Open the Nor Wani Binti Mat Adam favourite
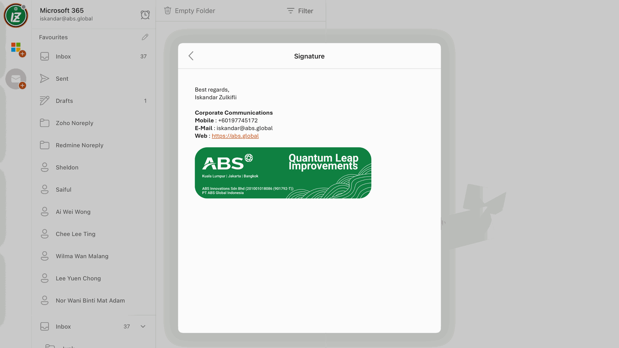This screenshot has width=619, height=348. [x=90, y=301]
